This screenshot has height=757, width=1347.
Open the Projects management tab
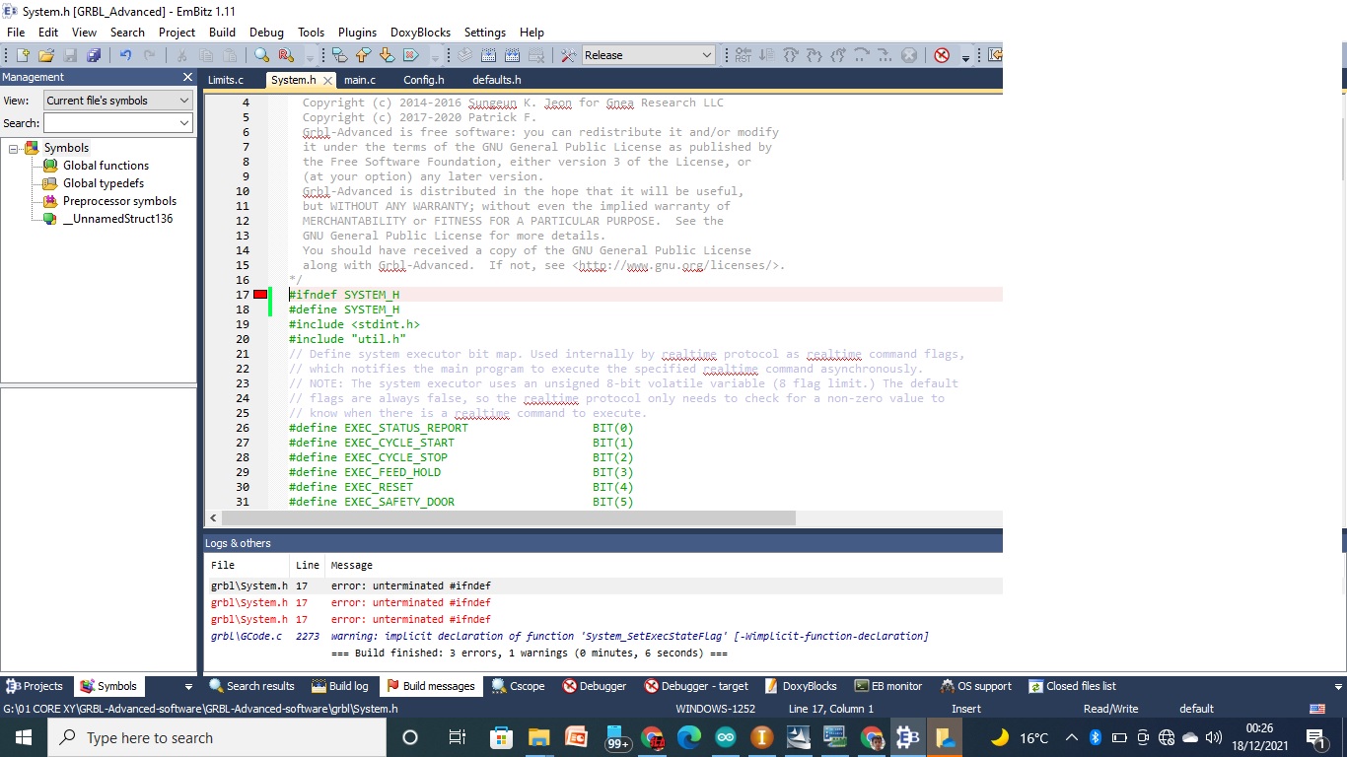[x=35, y=686]
